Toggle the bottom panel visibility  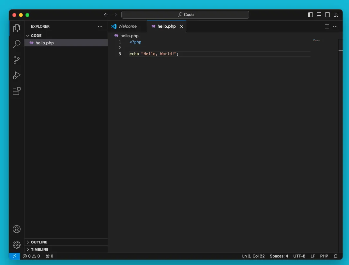pyautogui.click(x=319, y=15)
